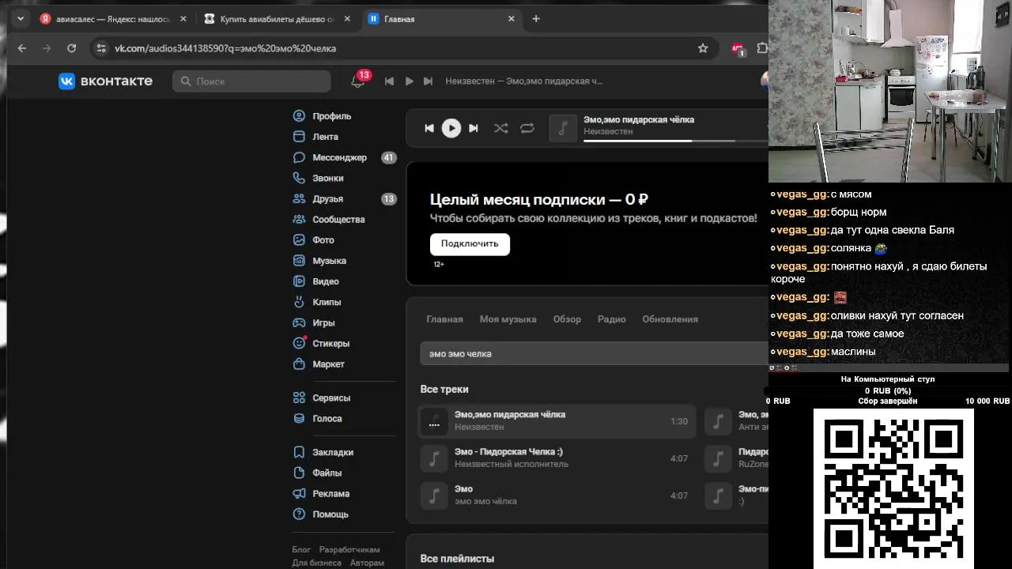
Task: Click the browser address bar URL
Action: coord(225,48)
